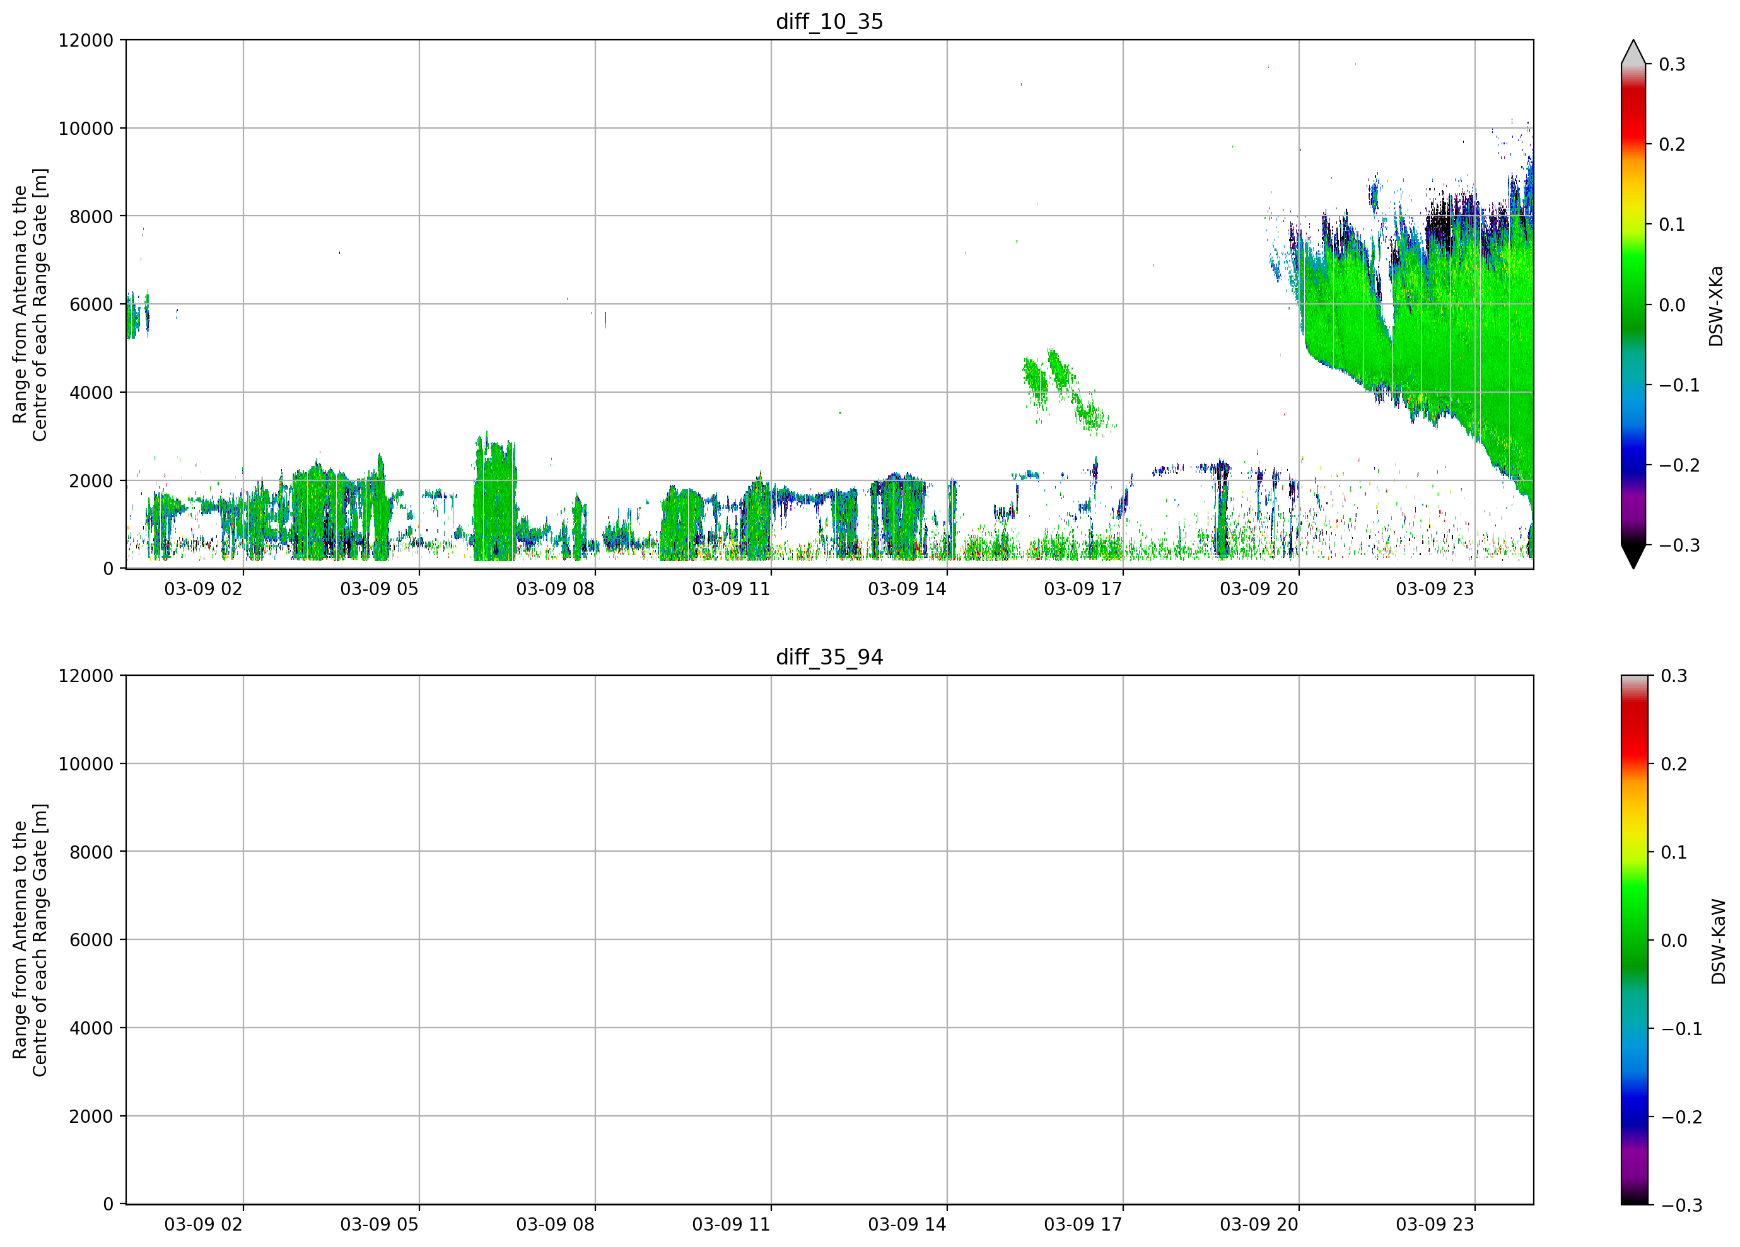Click the 03-09 23 x-tick on diff_35_94
The width and height of the screenshot is (1740, 1247).
pyautogui.click(x=1435, y=1225)
